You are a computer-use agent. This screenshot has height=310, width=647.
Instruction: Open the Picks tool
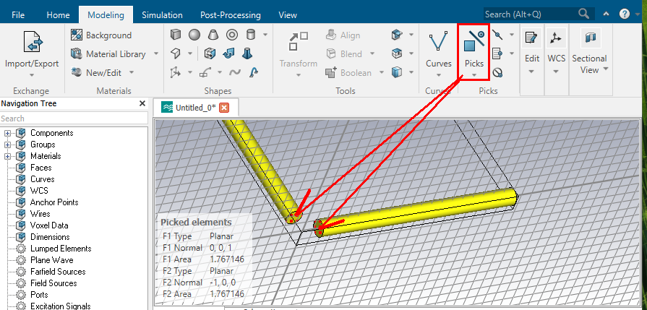tap(474, 49)
